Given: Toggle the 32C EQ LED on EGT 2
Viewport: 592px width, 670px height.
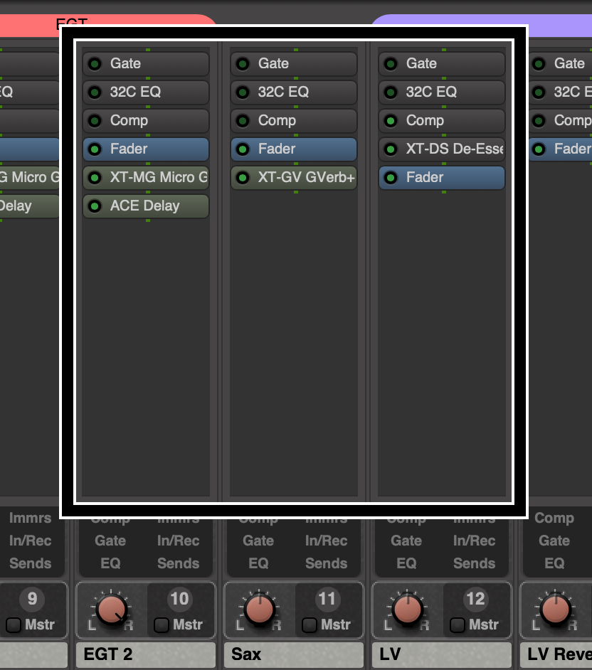Looking at the screenshot, I should (x=95, y=92).
